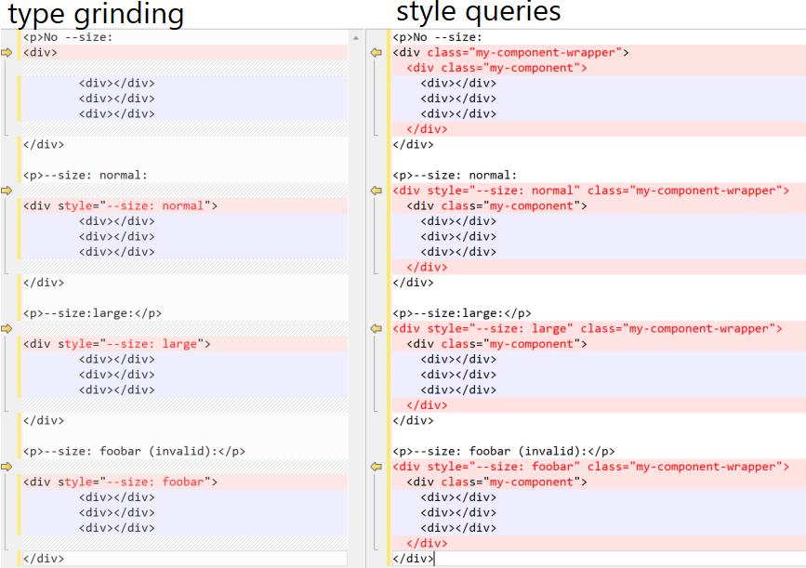The width and height of the screenshot is (806, 568).
Task: Click right pane copy-left arrow beside --size: large wrapper
Action: click(377, 328)
